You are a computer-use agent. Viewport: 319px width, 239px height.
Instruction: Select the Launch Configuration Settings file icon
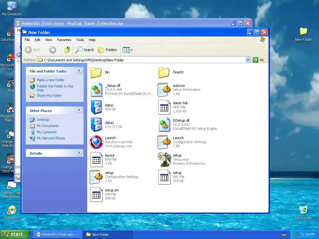(164, 142)
